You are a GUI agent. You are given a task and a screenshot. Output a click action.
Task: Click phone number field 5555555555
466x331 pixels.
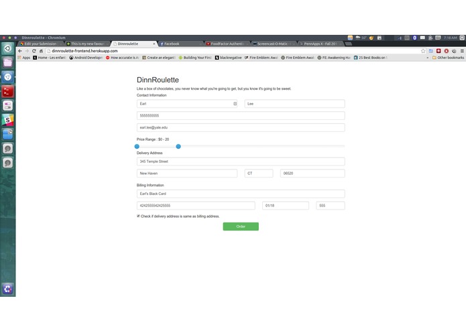[x=241, y=115]
